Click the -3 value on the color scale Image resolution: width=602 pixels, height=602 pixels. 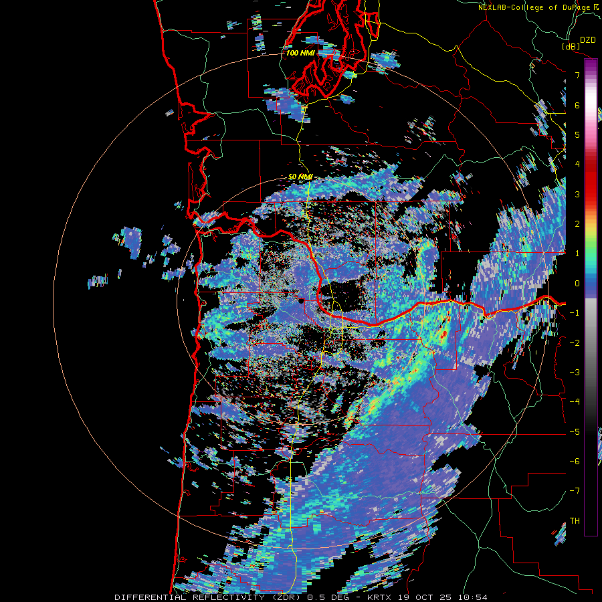pyautogui.click(x=575, y=373)
